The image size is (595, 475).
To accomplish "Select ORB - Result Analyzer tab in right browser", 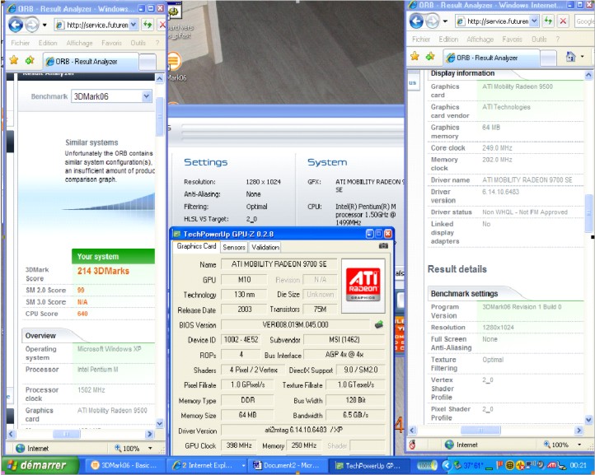I will pos(491,58).
